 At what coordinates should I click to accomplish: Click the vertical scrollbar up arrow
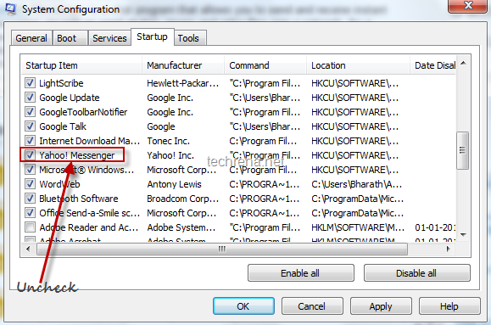point(464,64)
